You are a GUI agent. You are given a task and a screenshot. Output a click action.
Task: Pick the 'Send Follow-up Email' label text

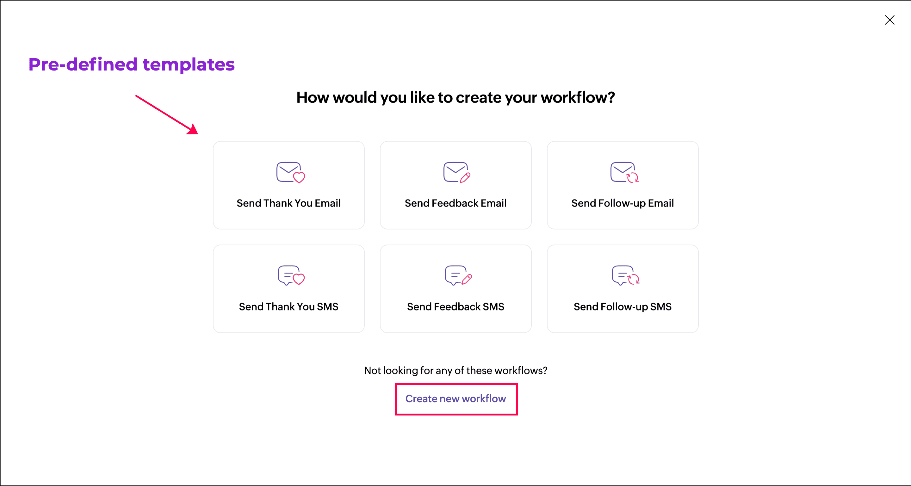click(x=623, y=203)
